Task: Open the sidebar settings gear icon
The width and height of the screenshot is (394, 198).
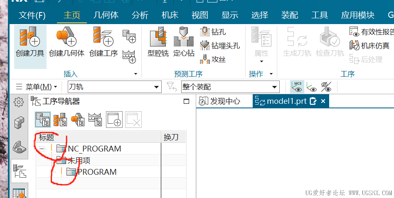Action: (x=19, y=102)
